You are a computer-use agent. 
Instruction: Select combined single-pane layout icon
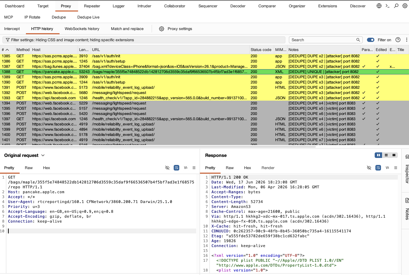(x=394, y=155)
